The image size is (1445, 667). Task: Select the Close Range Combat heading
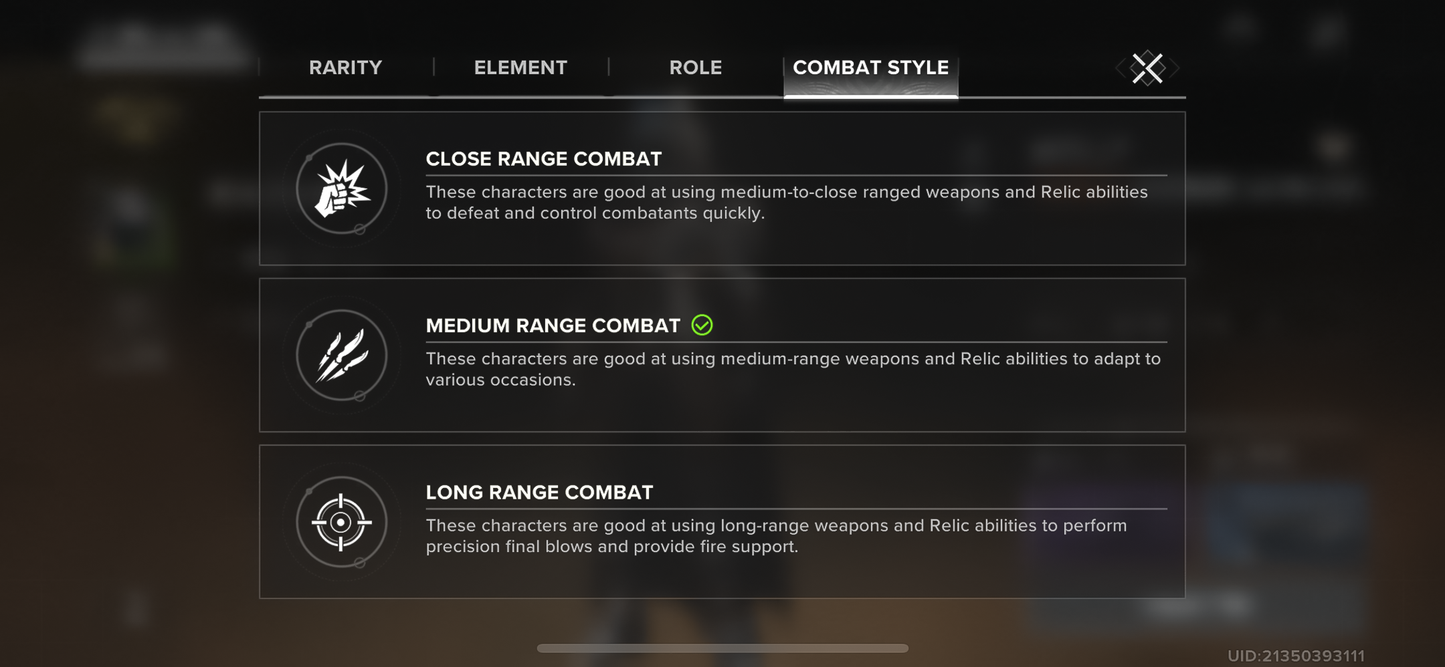[x=543, y=159]
